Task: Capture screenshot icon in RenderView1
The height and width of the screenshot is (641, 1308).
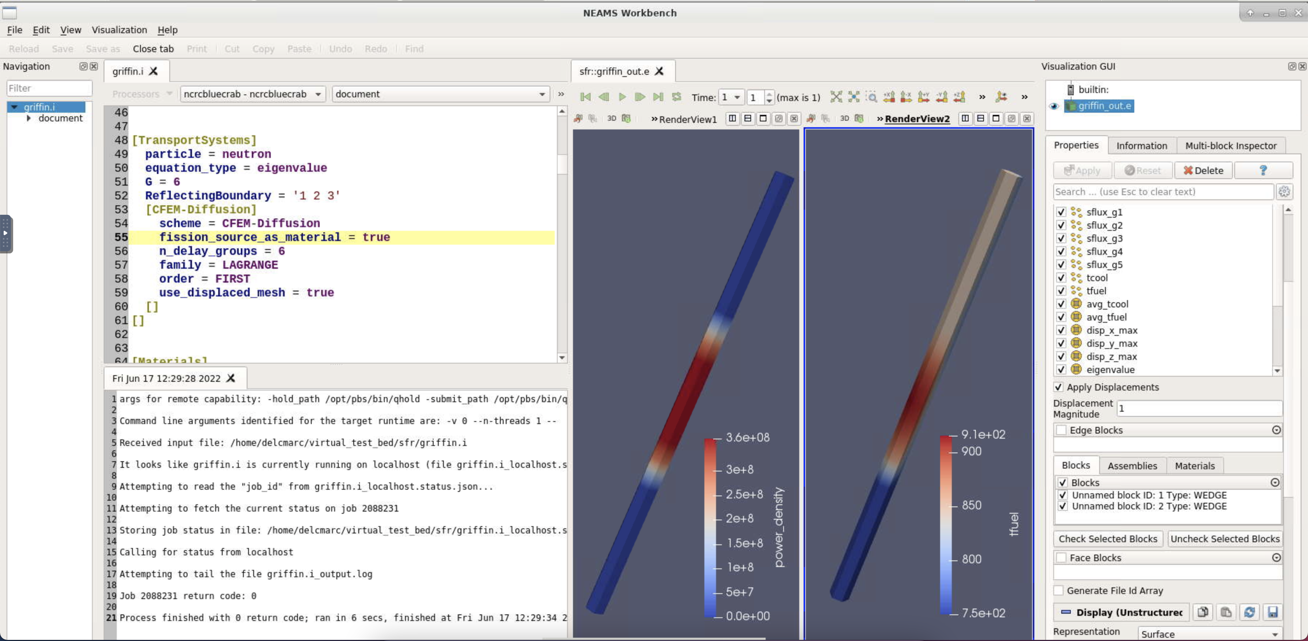Action: click(x=626, y=119)
